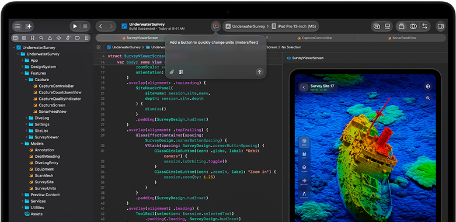Collapse the Capture folder
The width and height of the screenshot is (456, 222).
click(26, 79)
